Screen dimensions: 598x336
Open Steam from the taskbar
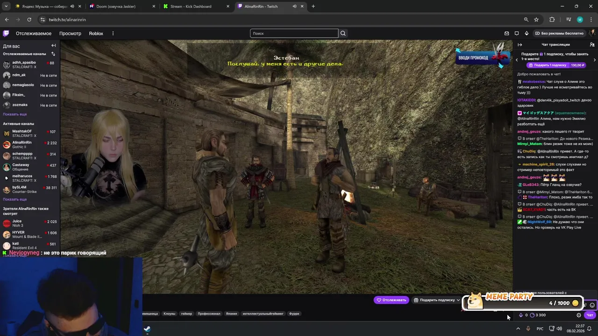147,329
